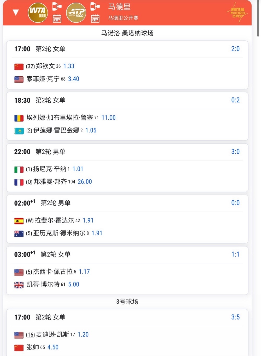The height and width of the screenshot is (356, 261).
Task: Select odds 1.33 for 郑钦文
Action: click(69, 66)
